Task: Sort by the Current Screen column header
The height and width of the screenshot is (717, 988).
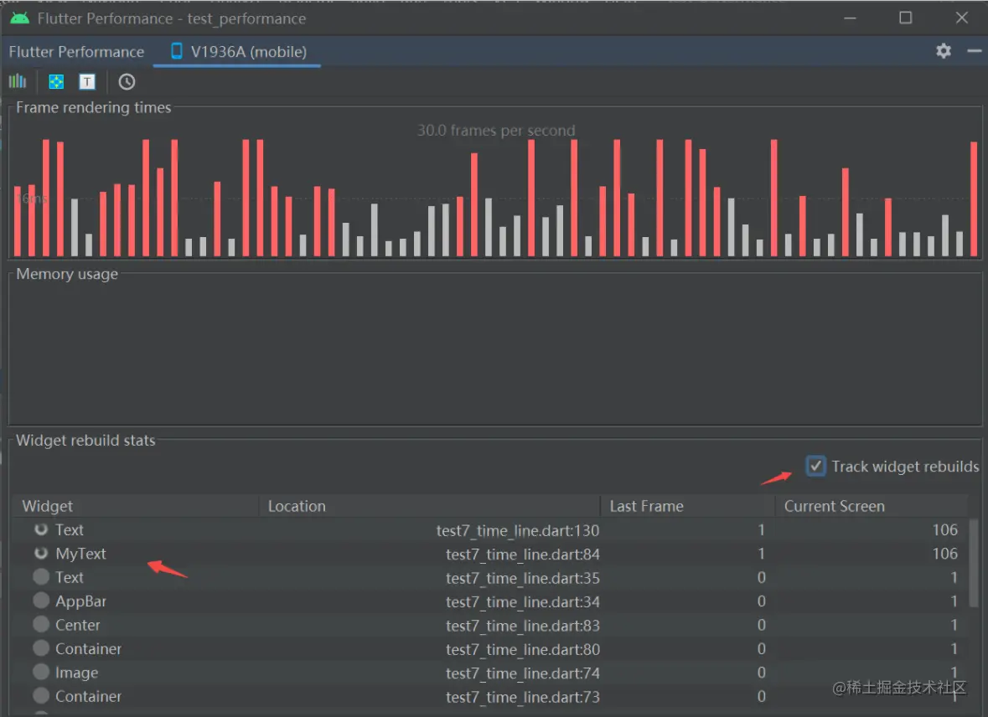Action: click(x=872, y=506)
